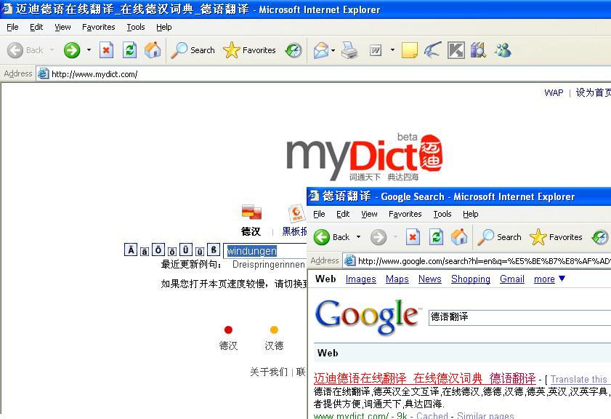
Task: Select orange 汉德 radio option
Action: point(274,330)
